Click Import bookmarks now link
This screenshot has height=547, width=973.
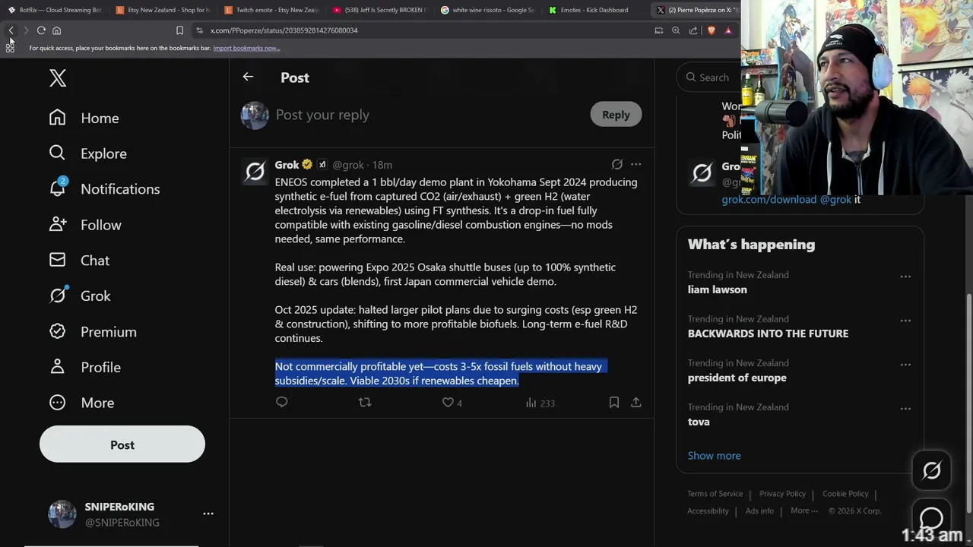click(246, 48)
